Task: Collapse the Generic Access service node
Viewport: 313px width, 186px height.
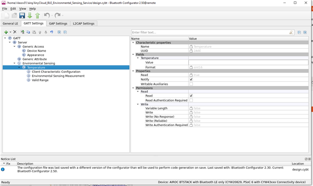Action: tap(14, 46)
